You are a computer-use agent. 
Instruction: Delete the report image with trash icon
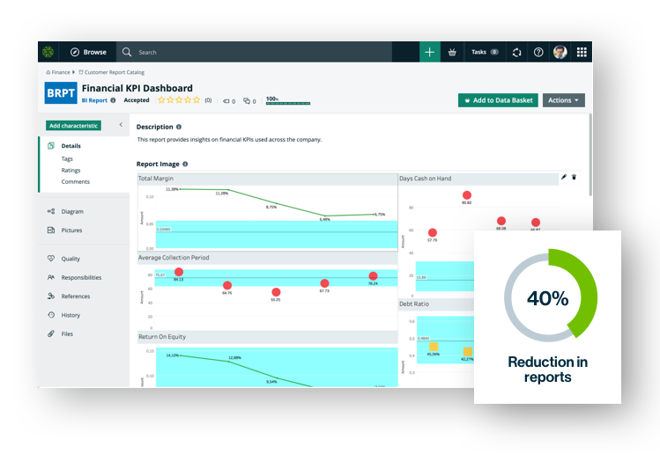click(x=575, y=177)
